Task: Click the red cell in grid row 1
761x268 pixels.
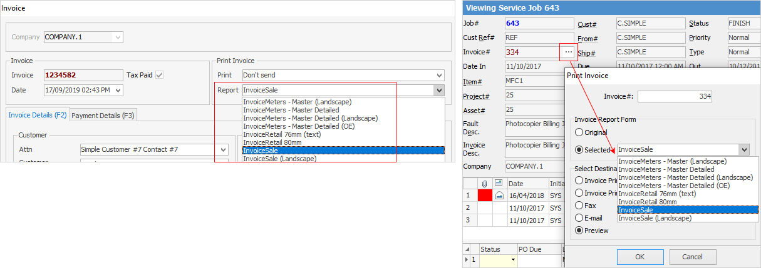Action: pyautogui.click(x=485, y=196)
